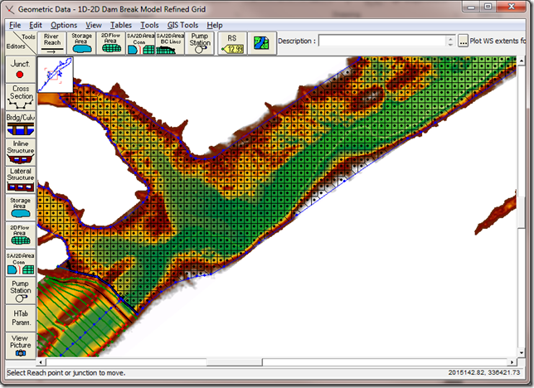Click the View Picture button
Screen dimensions: 534x388
21,345
